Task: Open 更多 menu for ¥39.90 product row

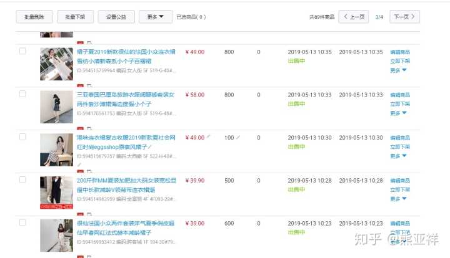Action: (398, 199)
